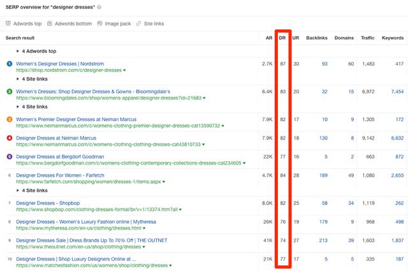Open dropdown arrow after Bloomingdale's URL
This screenshot has width=408, height=271.
pyautogui.click(x=204, y=98)
